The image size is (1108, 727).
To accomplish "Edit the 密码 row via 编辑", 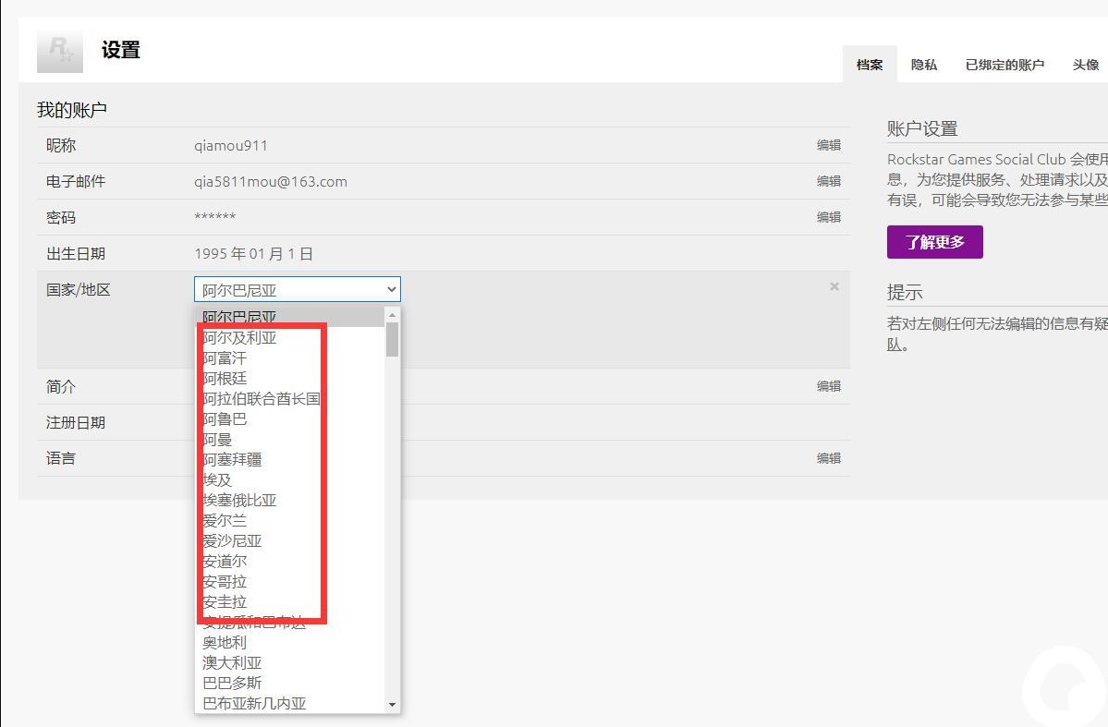I will 829,217.
